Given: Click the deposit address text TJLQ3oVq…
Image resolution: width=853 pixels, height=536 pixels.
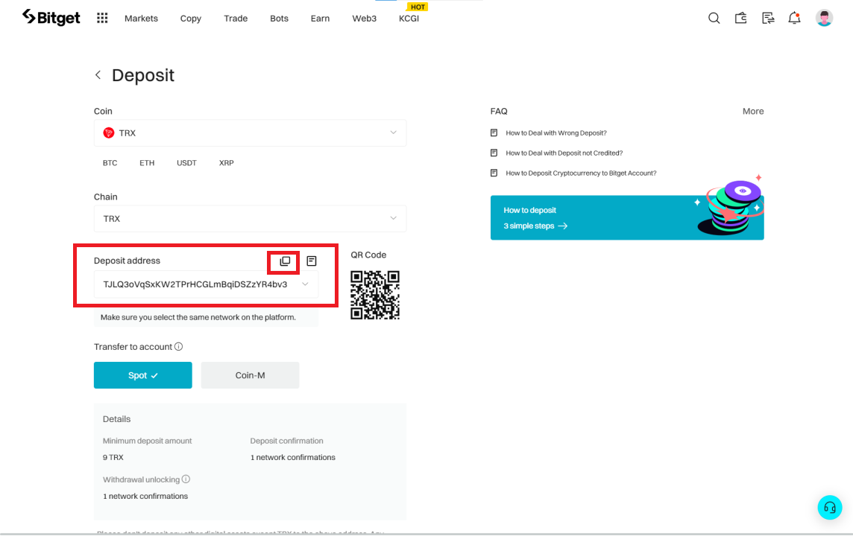Looking at the screenshot, I should 195,284.
